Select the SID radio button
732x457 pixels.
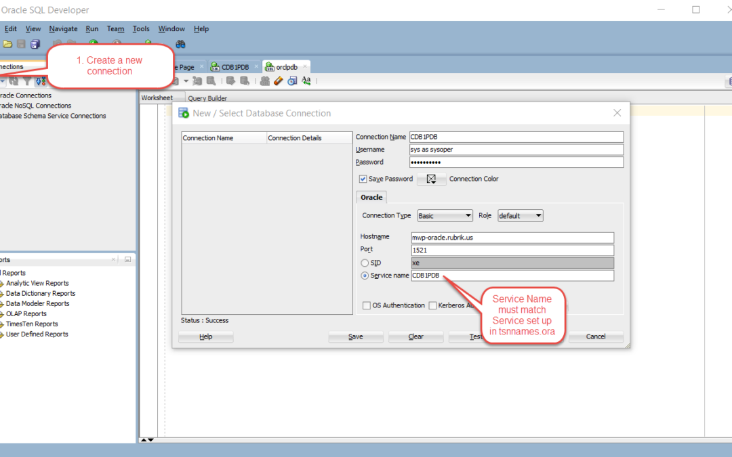[365, 263]
